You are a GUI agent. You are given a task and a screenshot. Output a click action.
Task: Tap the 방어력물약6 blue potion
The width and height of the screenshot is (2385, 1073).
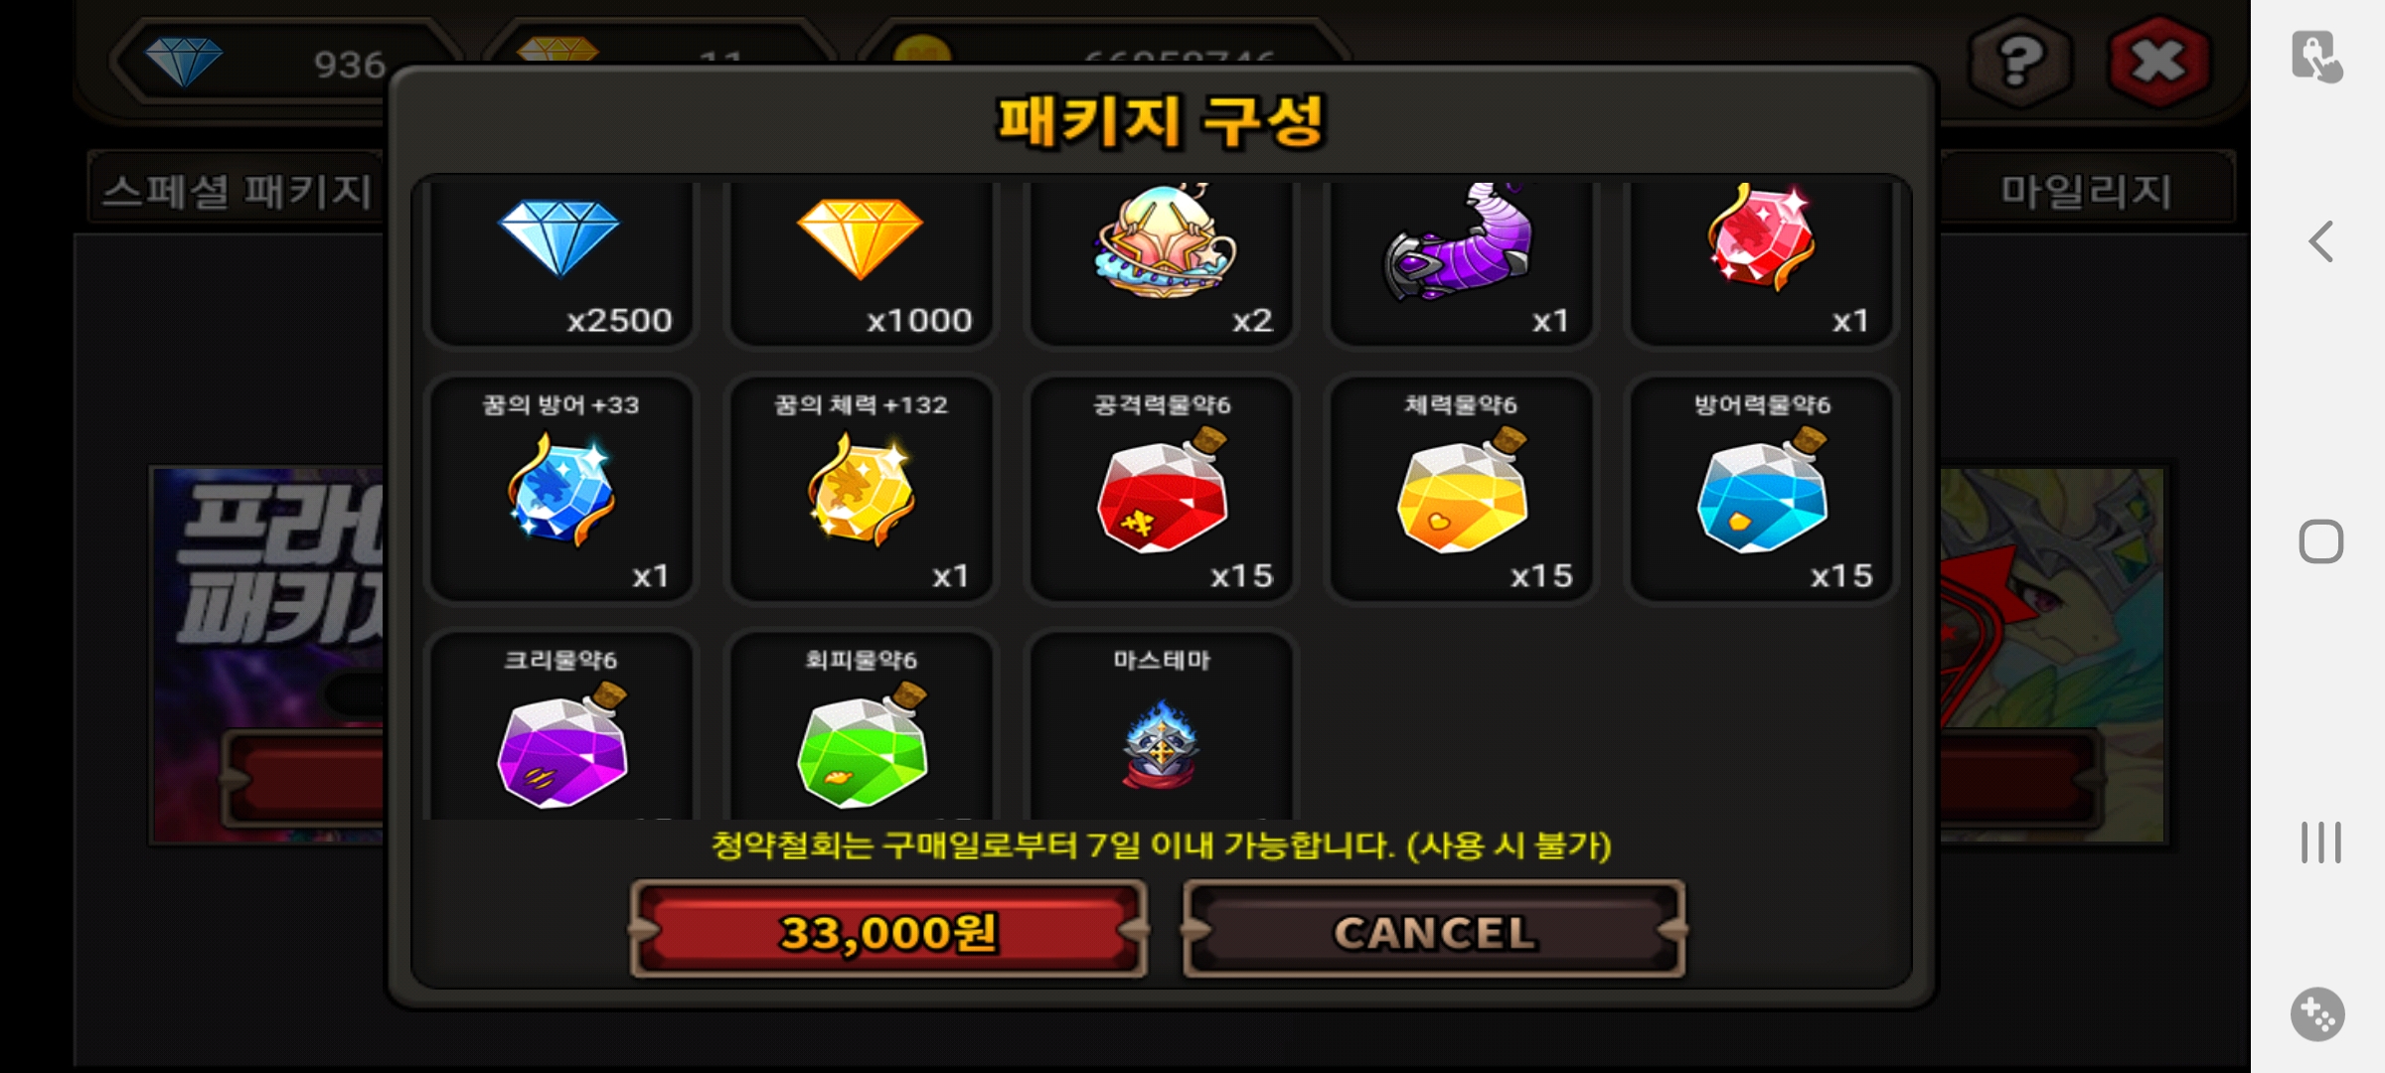(x=1762, y=489)
